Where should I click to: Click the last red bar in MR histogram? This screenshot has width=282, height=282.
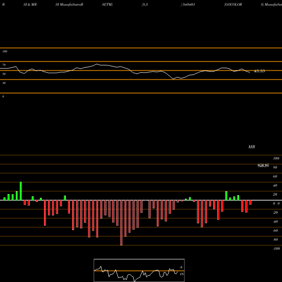[250, 202]
